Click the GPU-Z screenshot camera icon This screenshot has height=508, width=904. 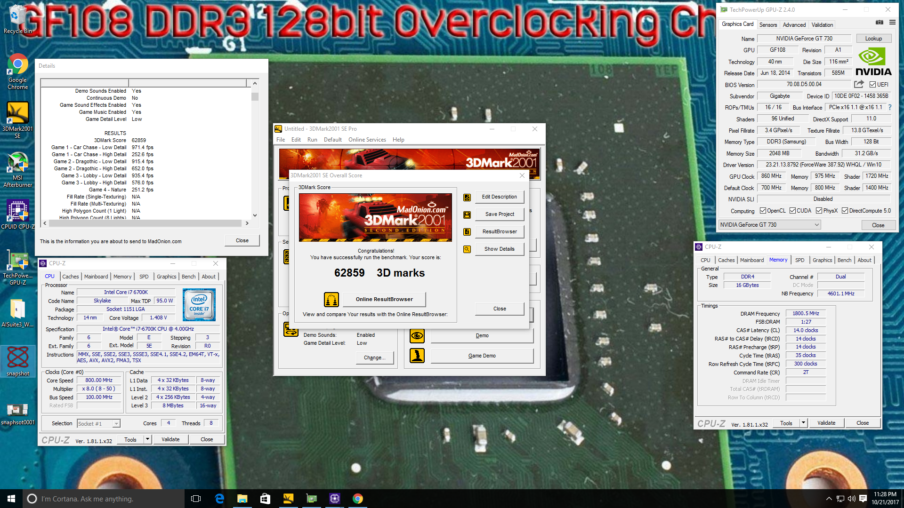pyautogui.click(x=879, y=23)
